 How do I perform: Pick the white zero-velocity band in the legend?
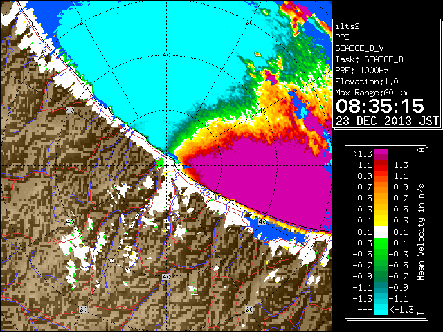tap(381, 232)
